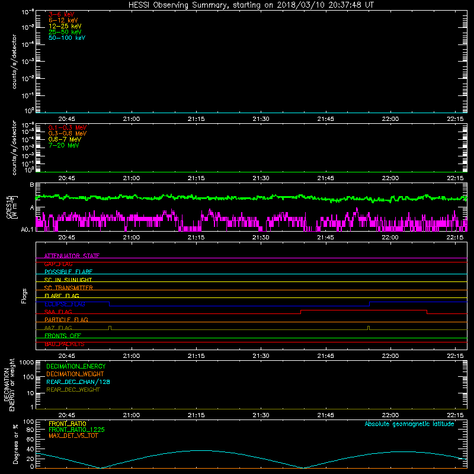Click the magenta GOES15 flux curve
Viewport: 474px width, 474px height.
[251, 220]
